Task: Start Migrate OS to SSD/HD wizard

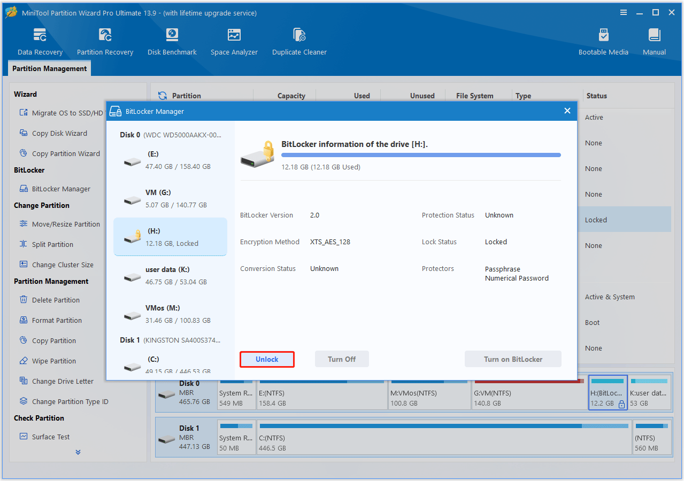Action: [x=61, y=113]
